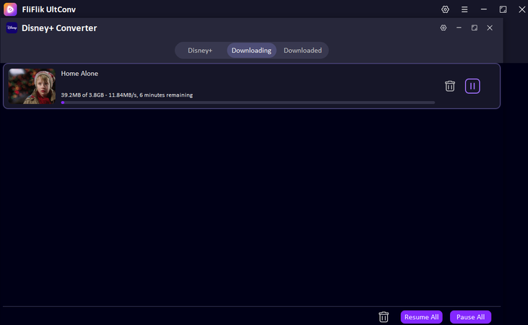This screenshot has width=528, height=325.
Task: Open the Downloaded tab
Action: point(303,51)
